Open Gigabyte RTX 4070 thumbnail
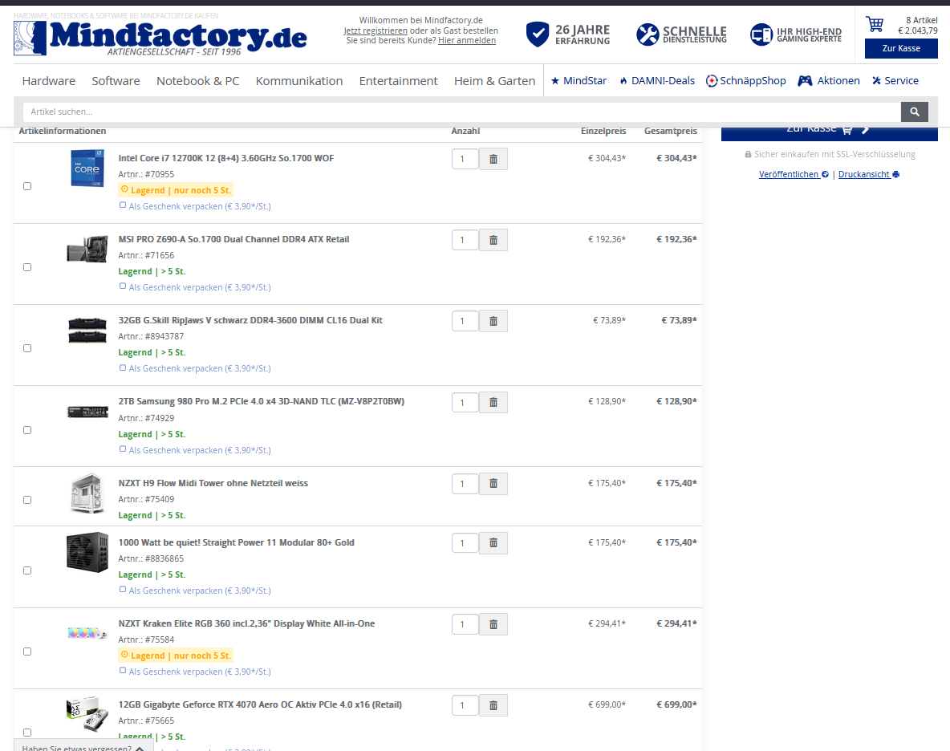 87,713
